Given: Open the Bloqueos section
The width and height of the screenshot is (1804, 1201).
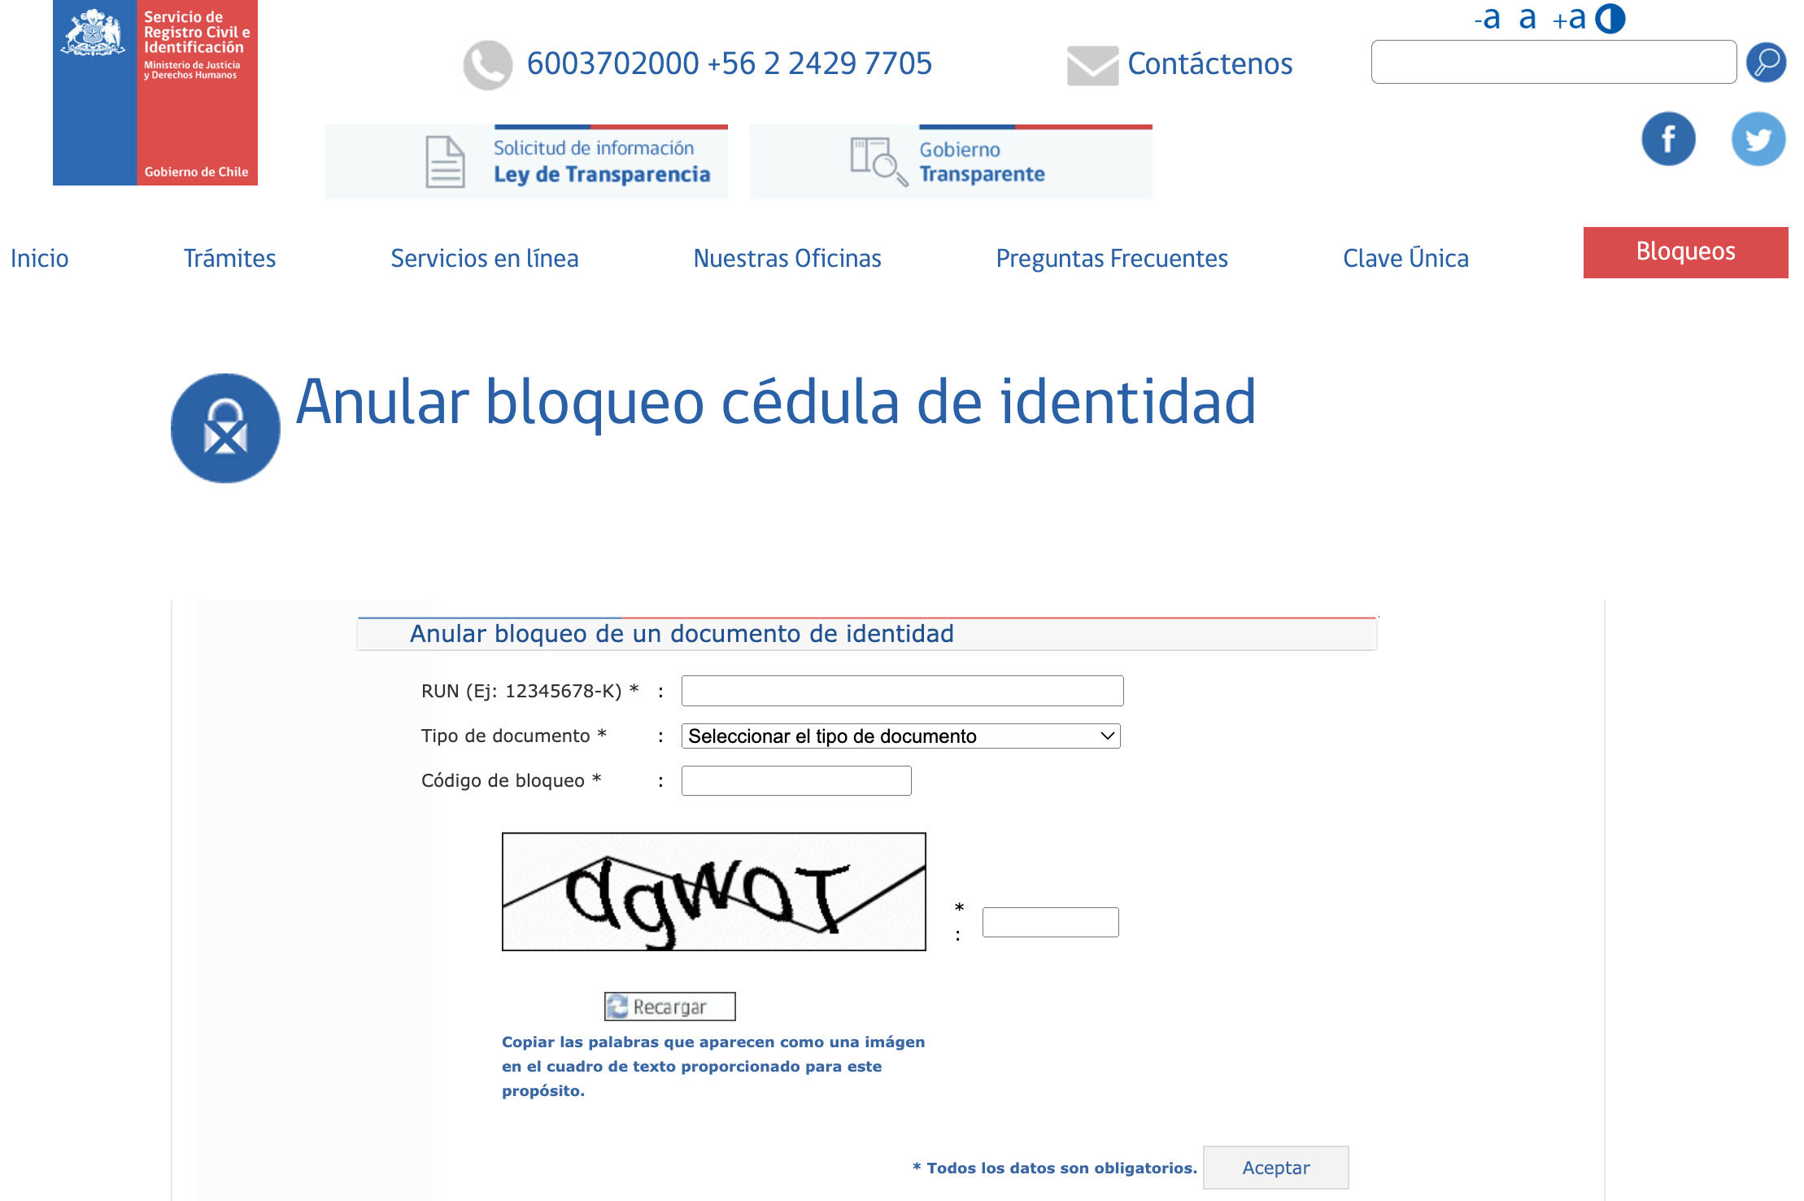Looking at the screenshot, I should click(x=1685, y=252).
